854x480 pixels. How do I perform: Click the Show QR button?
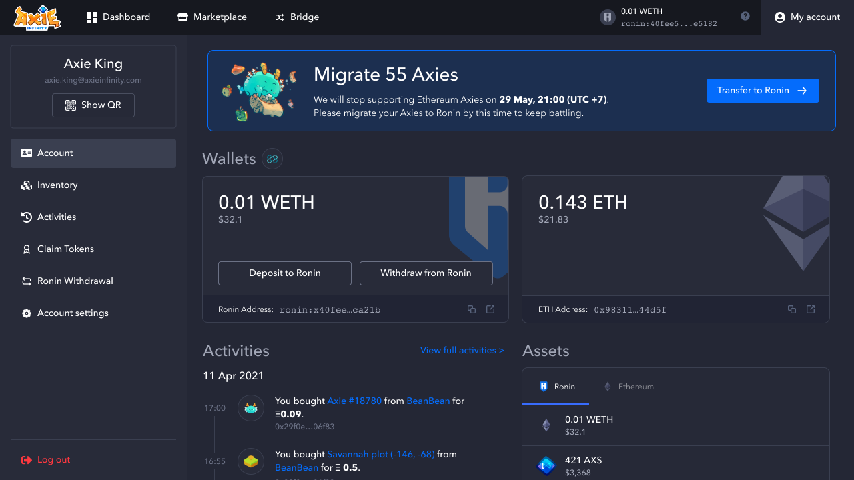pyautogui.click(x=93, y=105)
